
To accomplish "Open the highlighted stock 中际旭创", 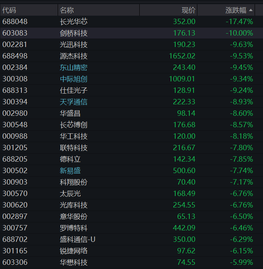I will point(74,79).
